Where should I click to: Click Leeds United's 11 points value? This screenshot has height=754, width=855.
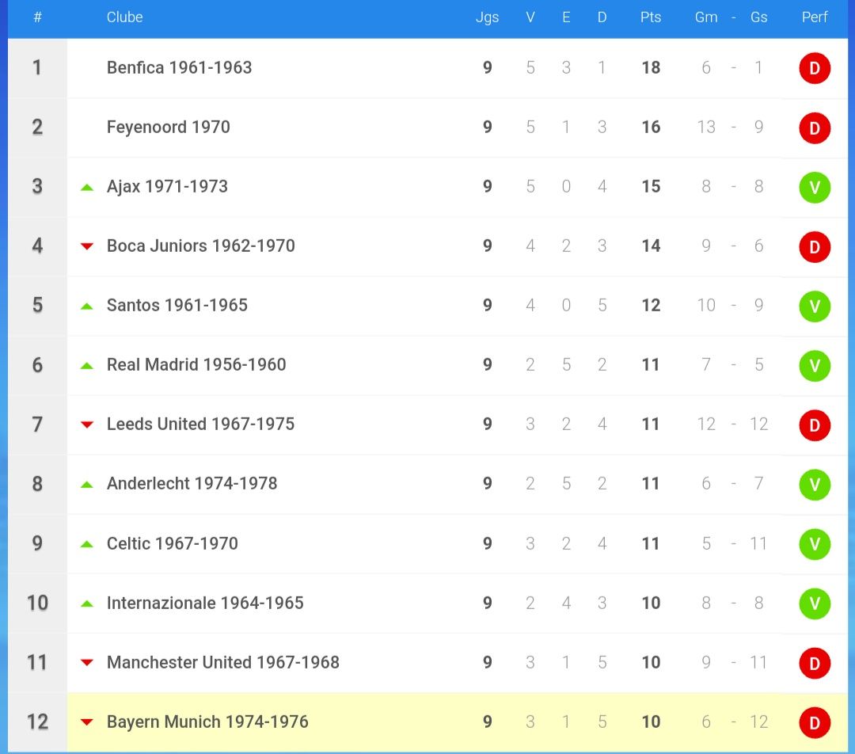[x=651, y=424]
